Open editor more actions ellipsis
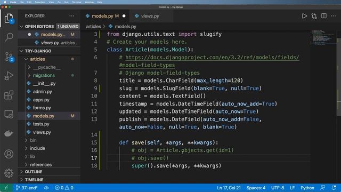Screen dimensions: 341x192 [x=333, y=16]
